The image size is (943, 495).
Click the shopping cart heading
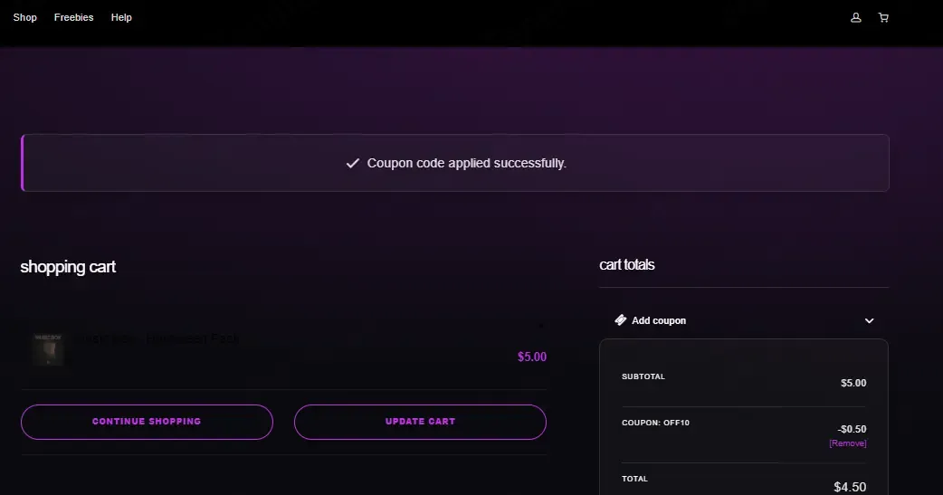coord(68,266)
